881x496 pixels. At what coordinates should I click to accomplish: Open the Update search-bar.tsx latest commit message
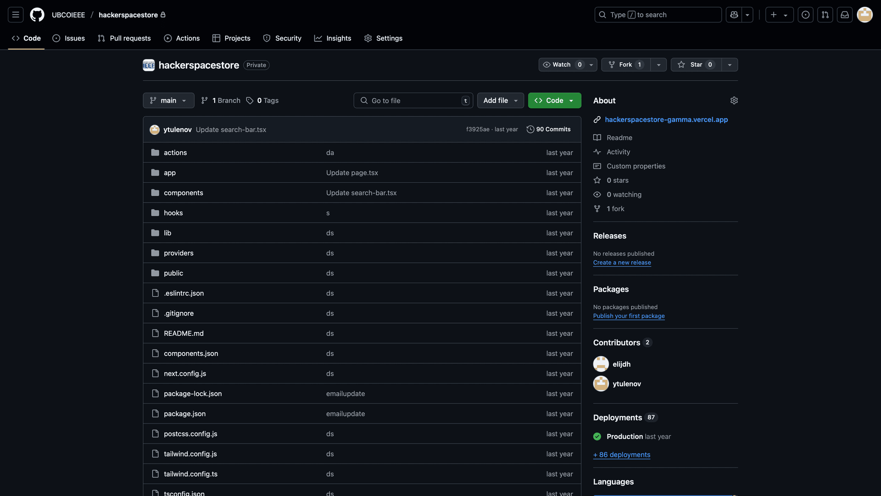click(x=231, y=130)
